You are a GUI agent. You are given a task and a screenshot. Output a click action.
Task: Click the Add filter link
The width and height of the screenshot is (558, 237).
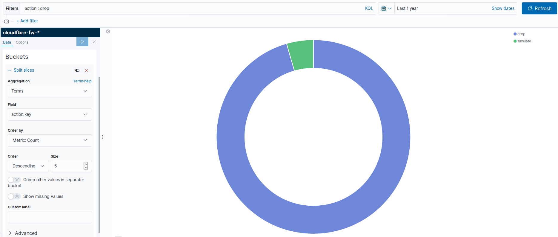click(27, 21)
